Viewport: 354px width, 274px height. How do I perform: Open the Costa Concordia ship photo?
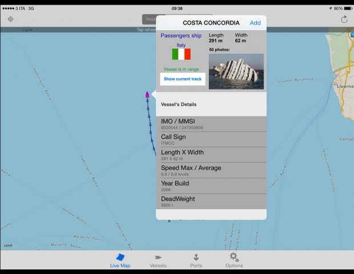pyautogui.click(x=236, y=71)
